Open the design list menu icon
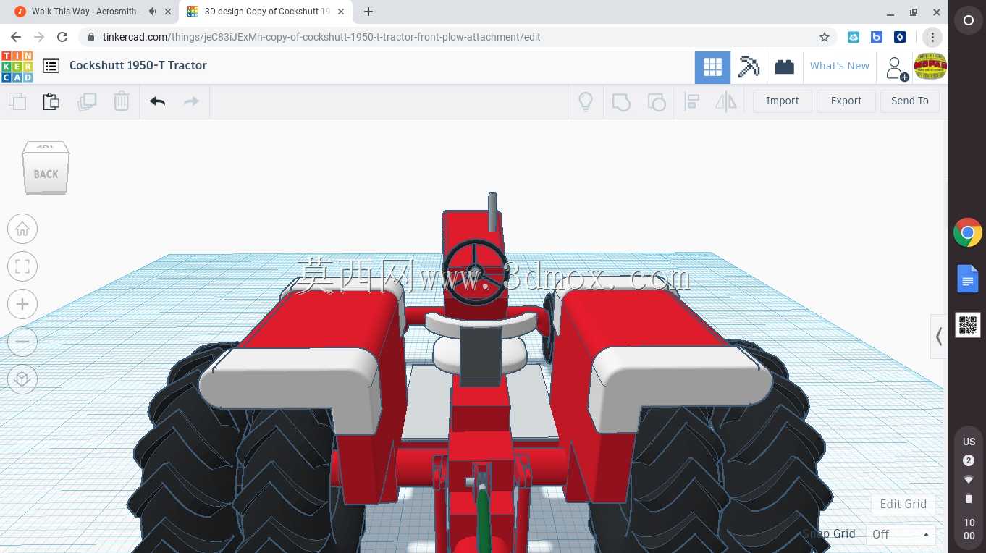This screenshot has height=553, width=986. (51, 66)
